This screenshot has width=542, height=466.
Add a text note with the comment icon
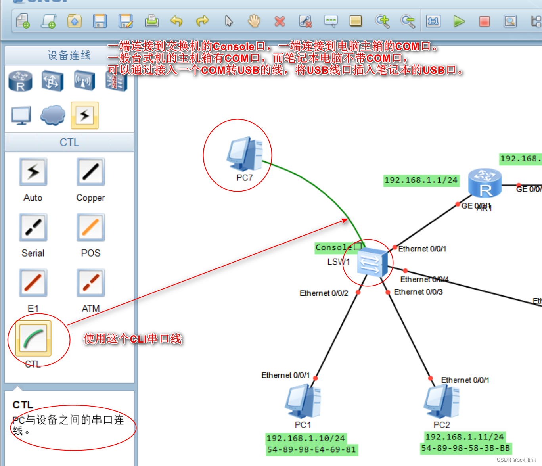331,21
